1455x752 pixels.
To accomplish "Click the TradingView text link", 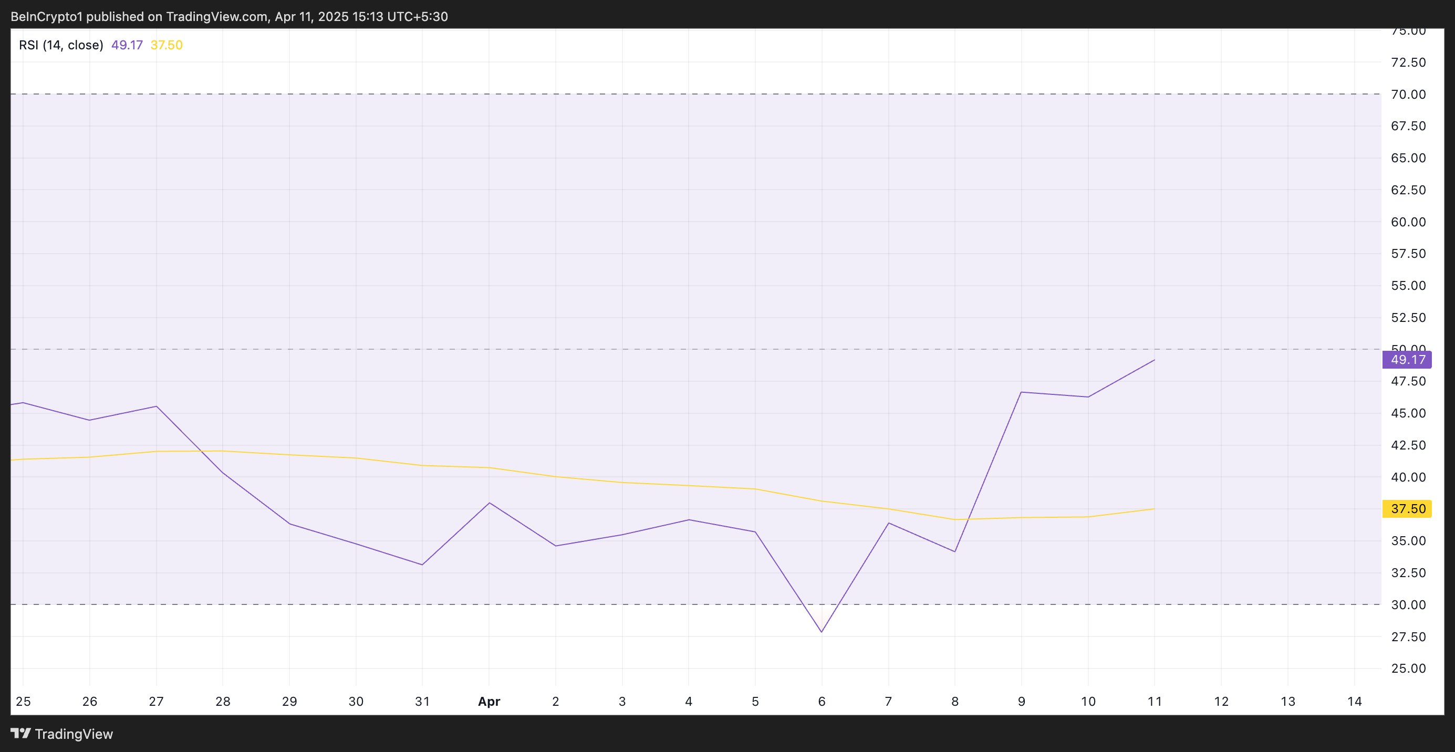I will 74,734.
